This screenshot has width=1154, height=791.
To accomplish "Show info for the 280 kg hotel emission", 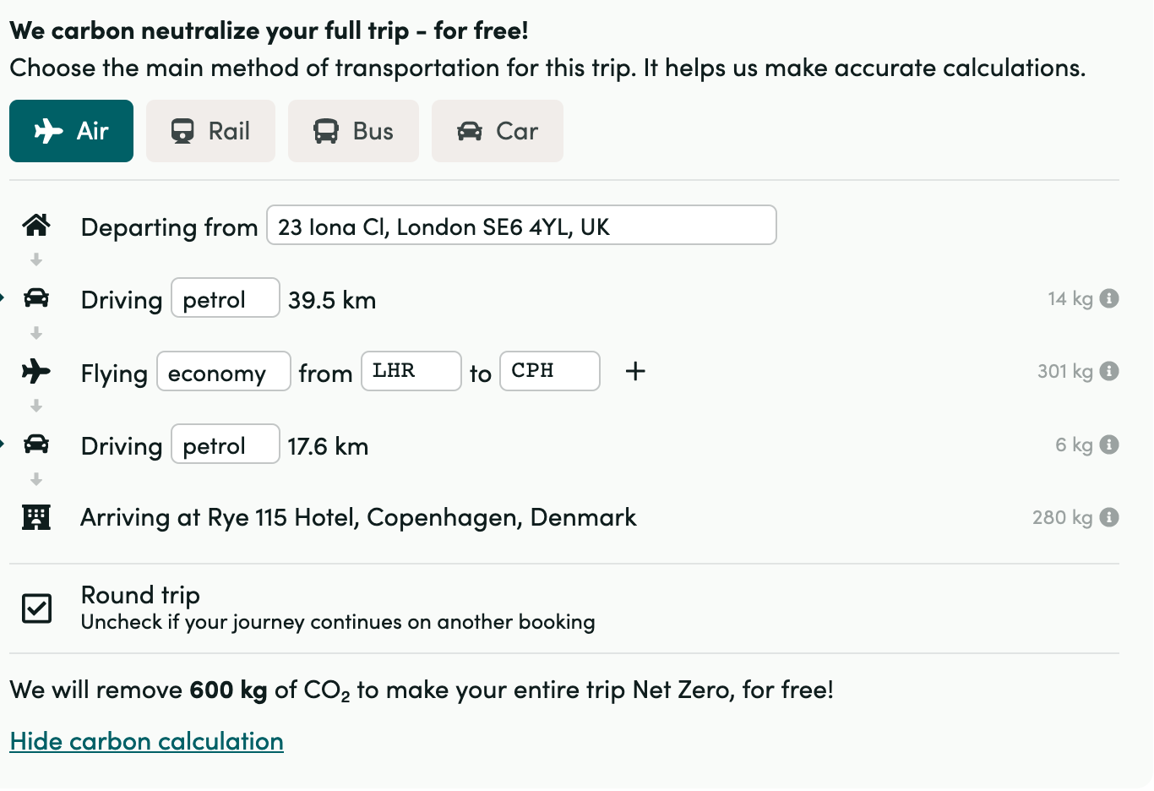I will [x=1110, y=517].
